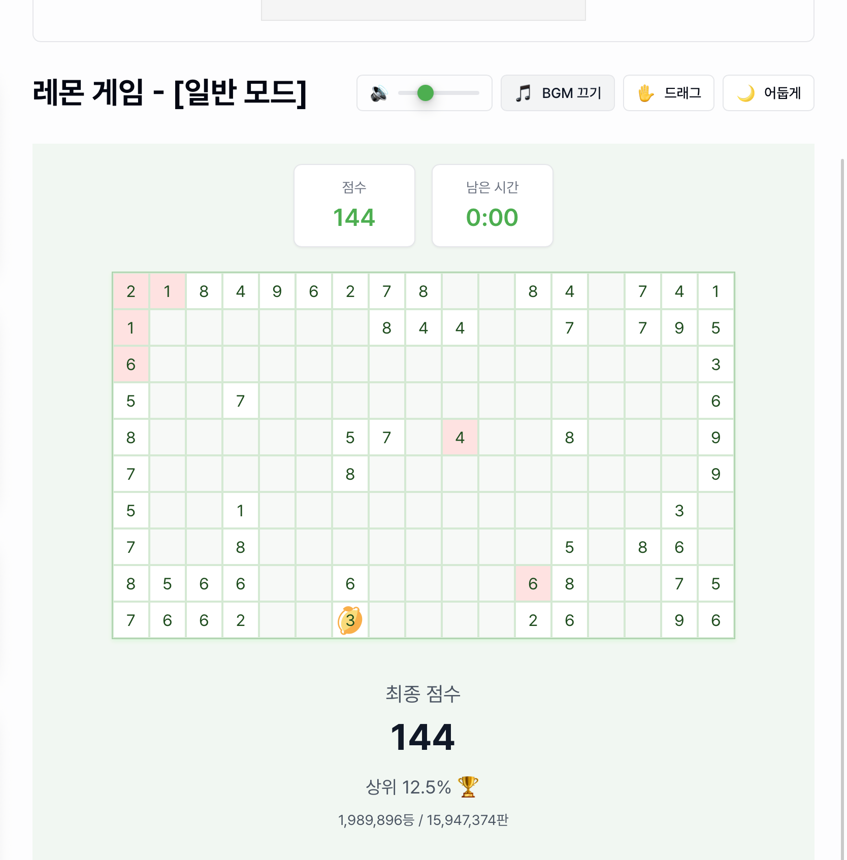Click the pink 6 cell left of 8

coord(533,584)
